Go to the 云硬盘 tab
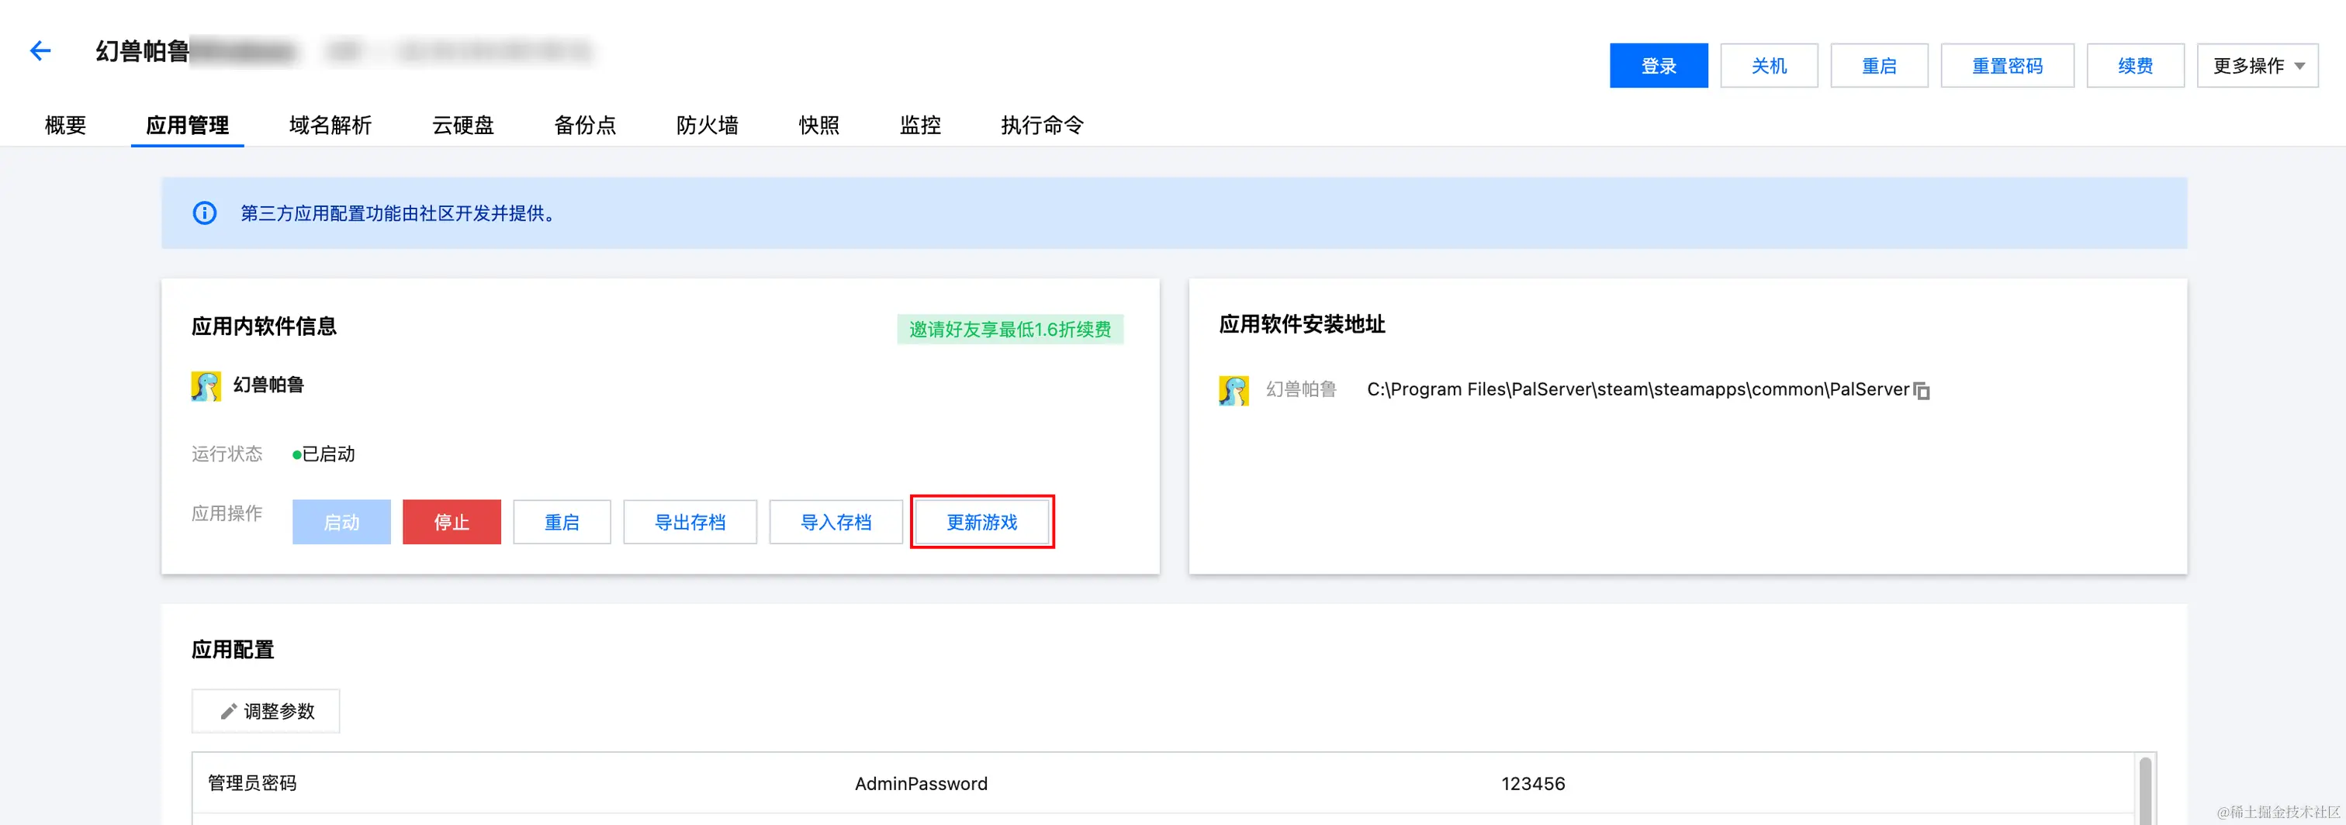Viewport: 2346px width, 825px height. (462, 125)
